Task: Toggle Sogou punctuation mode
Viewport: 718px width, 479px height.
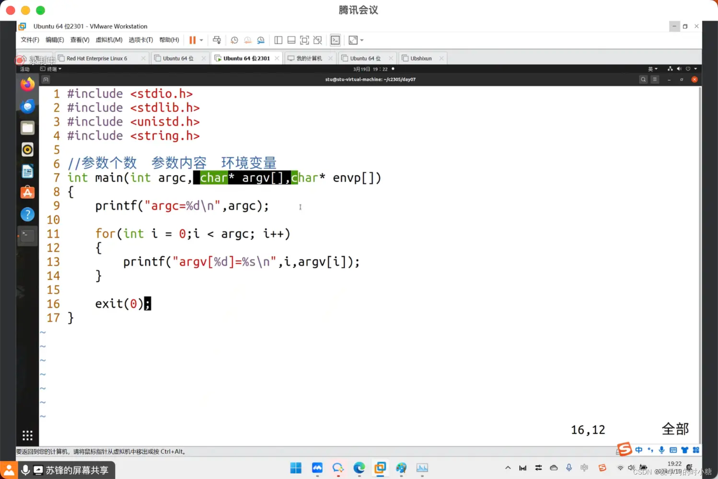Action: click(x=650, y=450)
